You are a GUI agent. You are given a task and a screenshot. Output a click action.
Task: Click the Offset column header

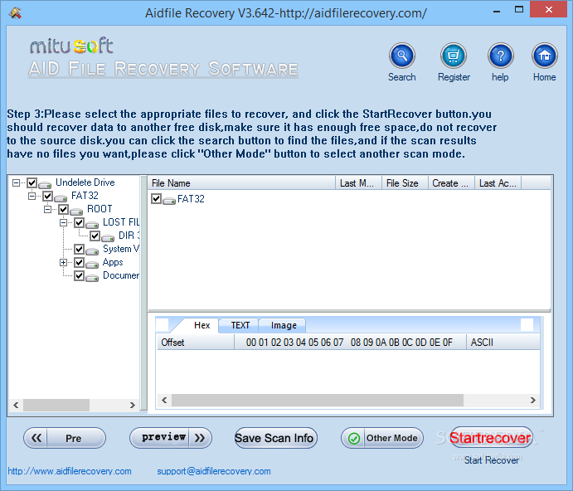pos(196,343)
